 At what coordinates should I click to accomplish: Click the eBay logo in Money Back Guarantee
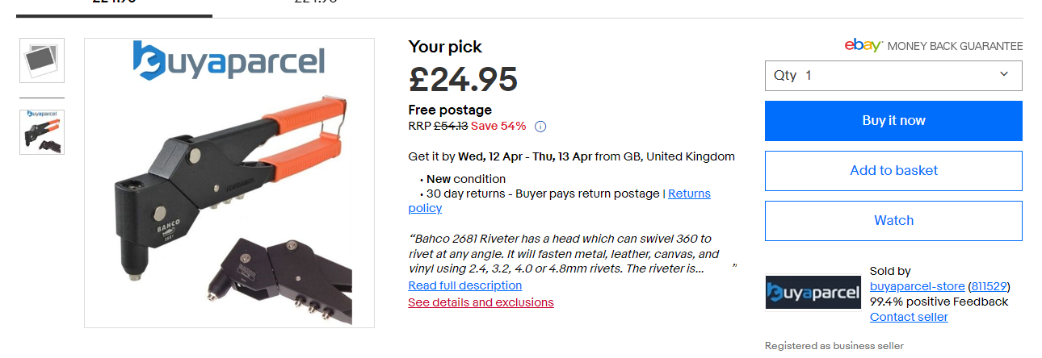[x=863, y=46]
